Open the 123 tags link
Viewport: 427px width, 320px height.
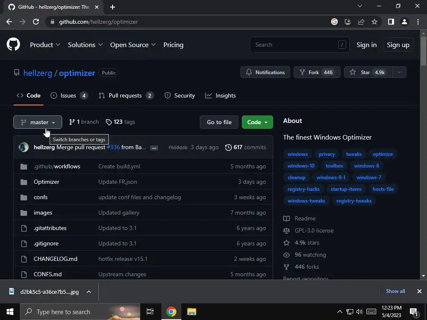121,122
